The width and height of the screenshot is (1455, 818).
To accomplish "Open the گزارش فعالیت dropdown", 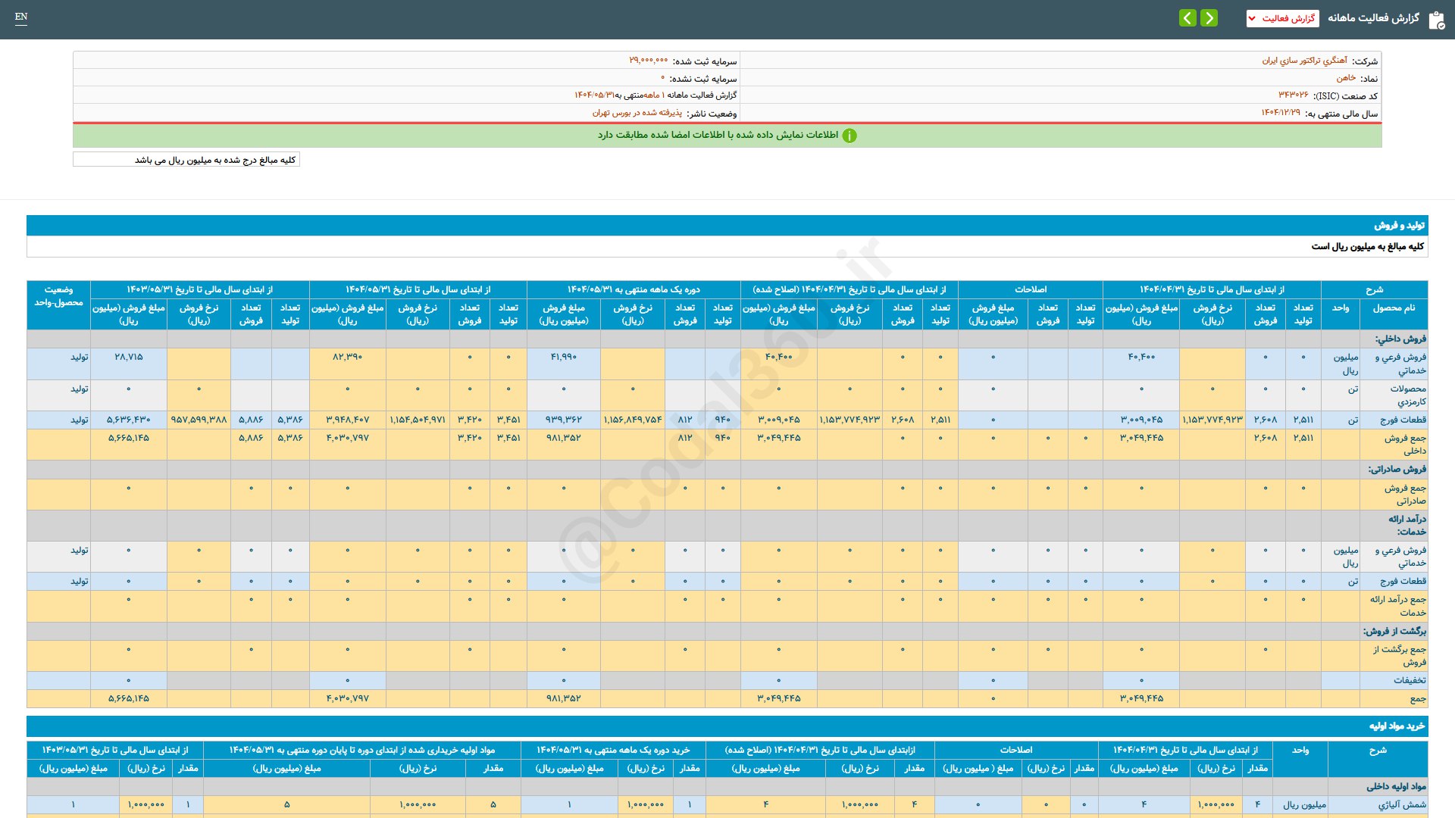I will click(x=1288, y=18).
